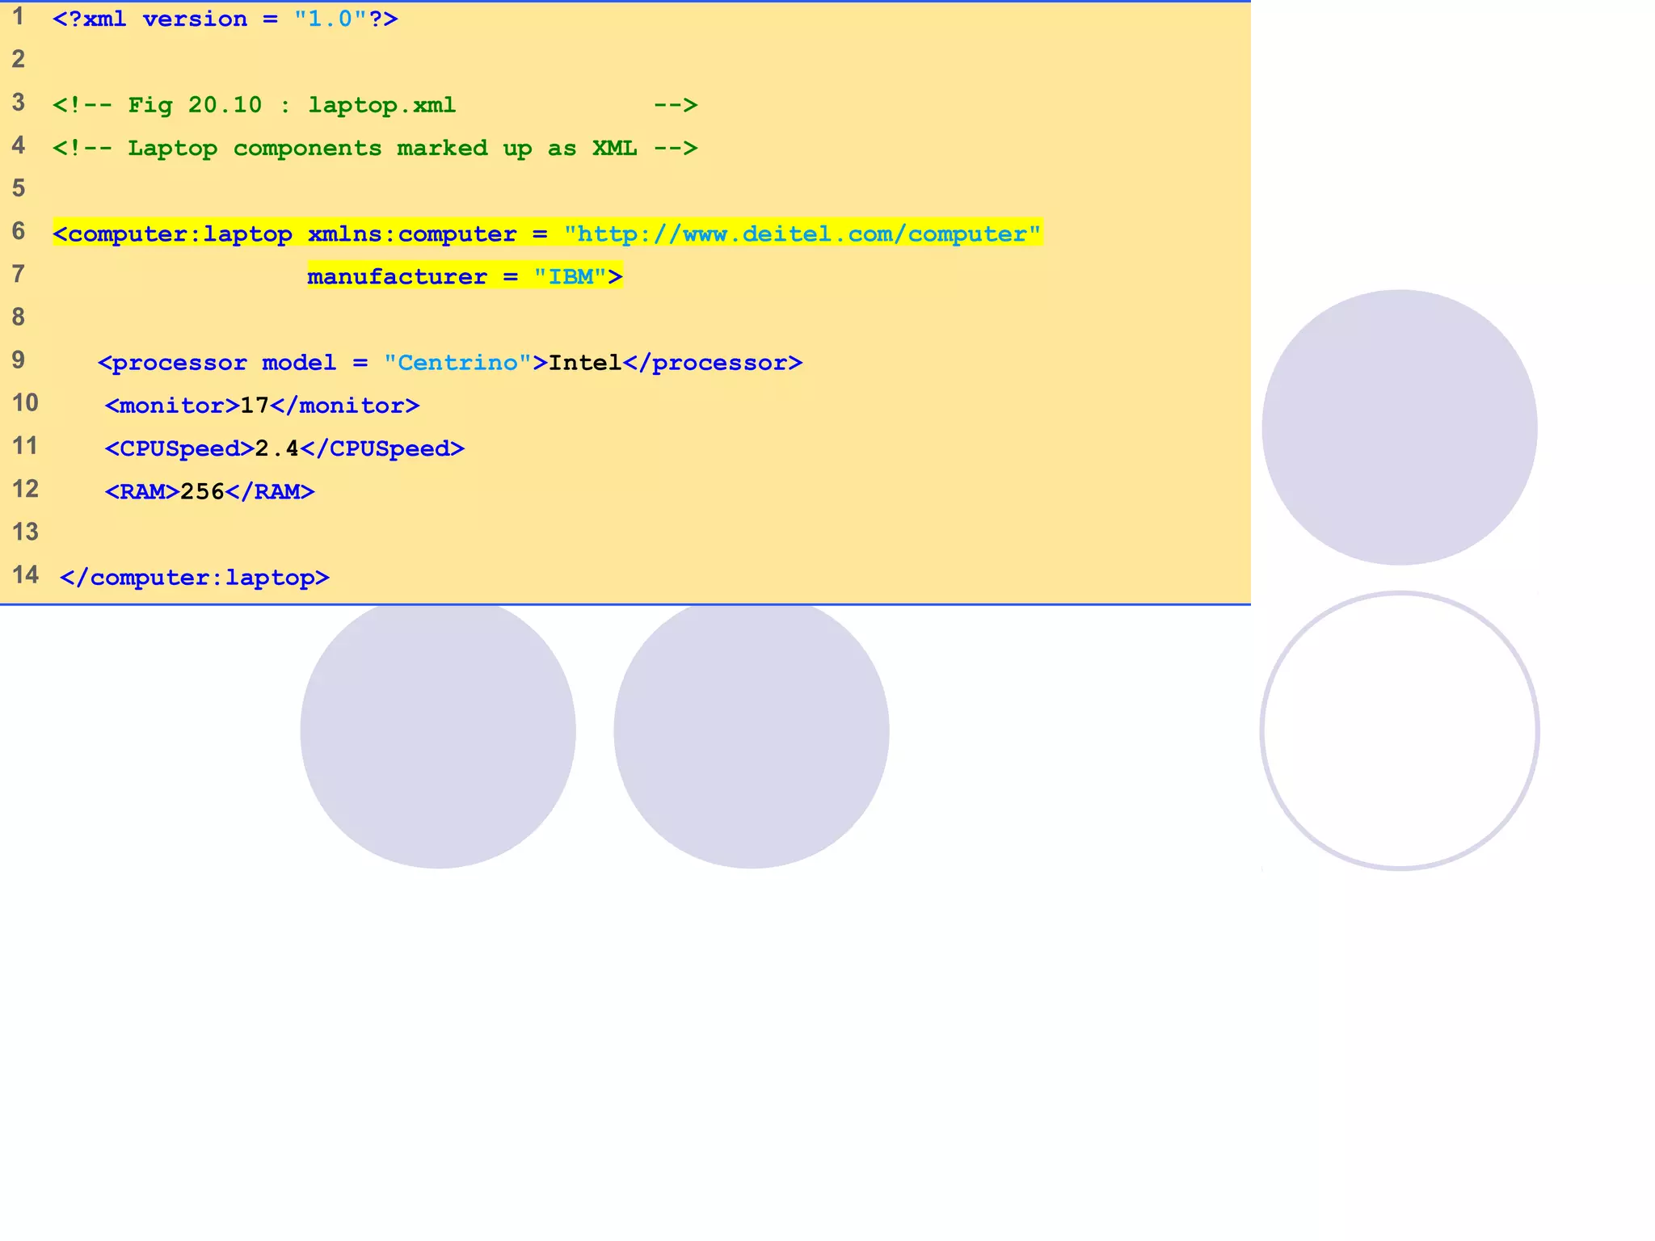Click the '</processor>' closing tag
The width and height of the screenshot is (1655, 1241).
click(713, 363)
